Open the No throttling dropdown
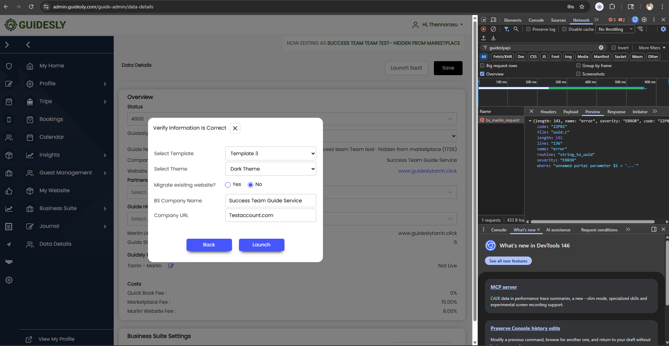 [x=615, y=29]
